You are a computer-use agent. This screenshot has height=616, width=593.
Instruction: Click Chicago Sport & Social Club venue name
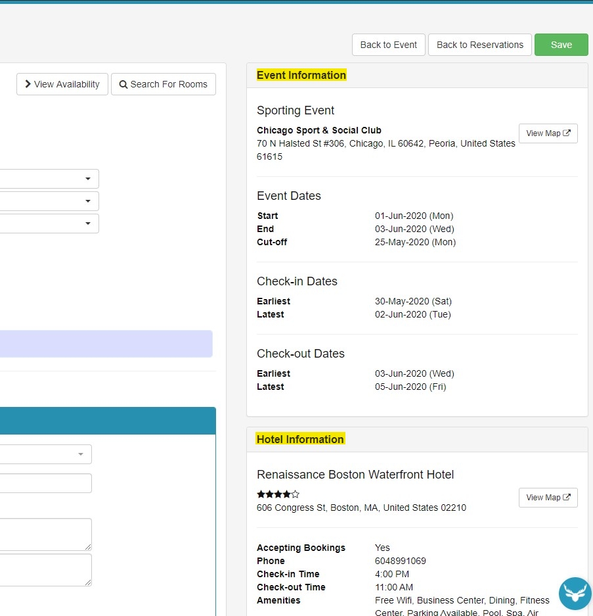click(x=319, y=130)
